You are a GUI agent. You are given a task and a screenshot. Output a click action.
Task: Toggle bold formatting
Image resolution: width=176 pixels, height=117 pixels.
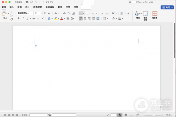[x=19, y=19]
